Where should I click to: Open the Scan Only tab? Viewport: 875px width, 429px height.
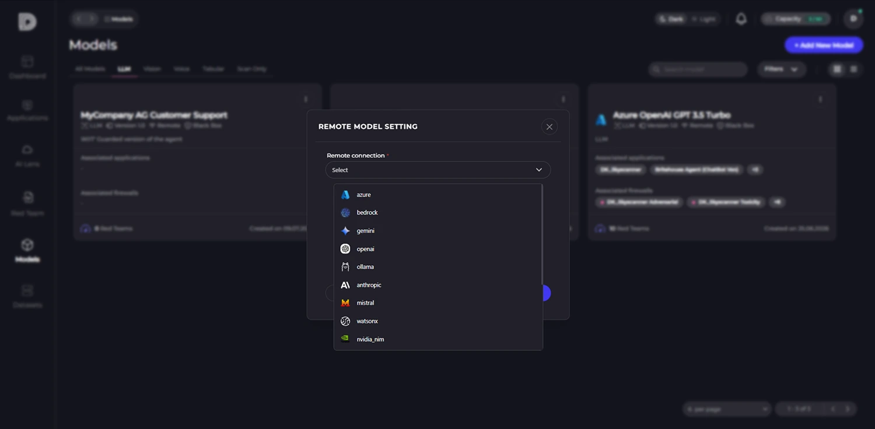(251, 69)
